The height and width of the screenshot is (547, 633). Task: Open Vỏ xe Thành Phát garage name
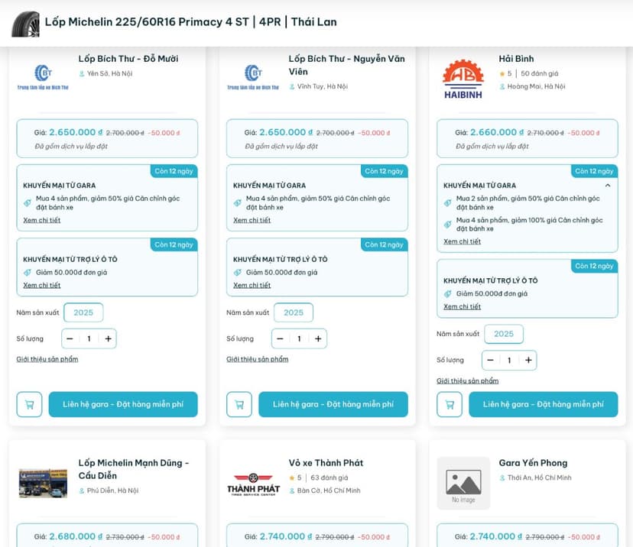point(326,463)
